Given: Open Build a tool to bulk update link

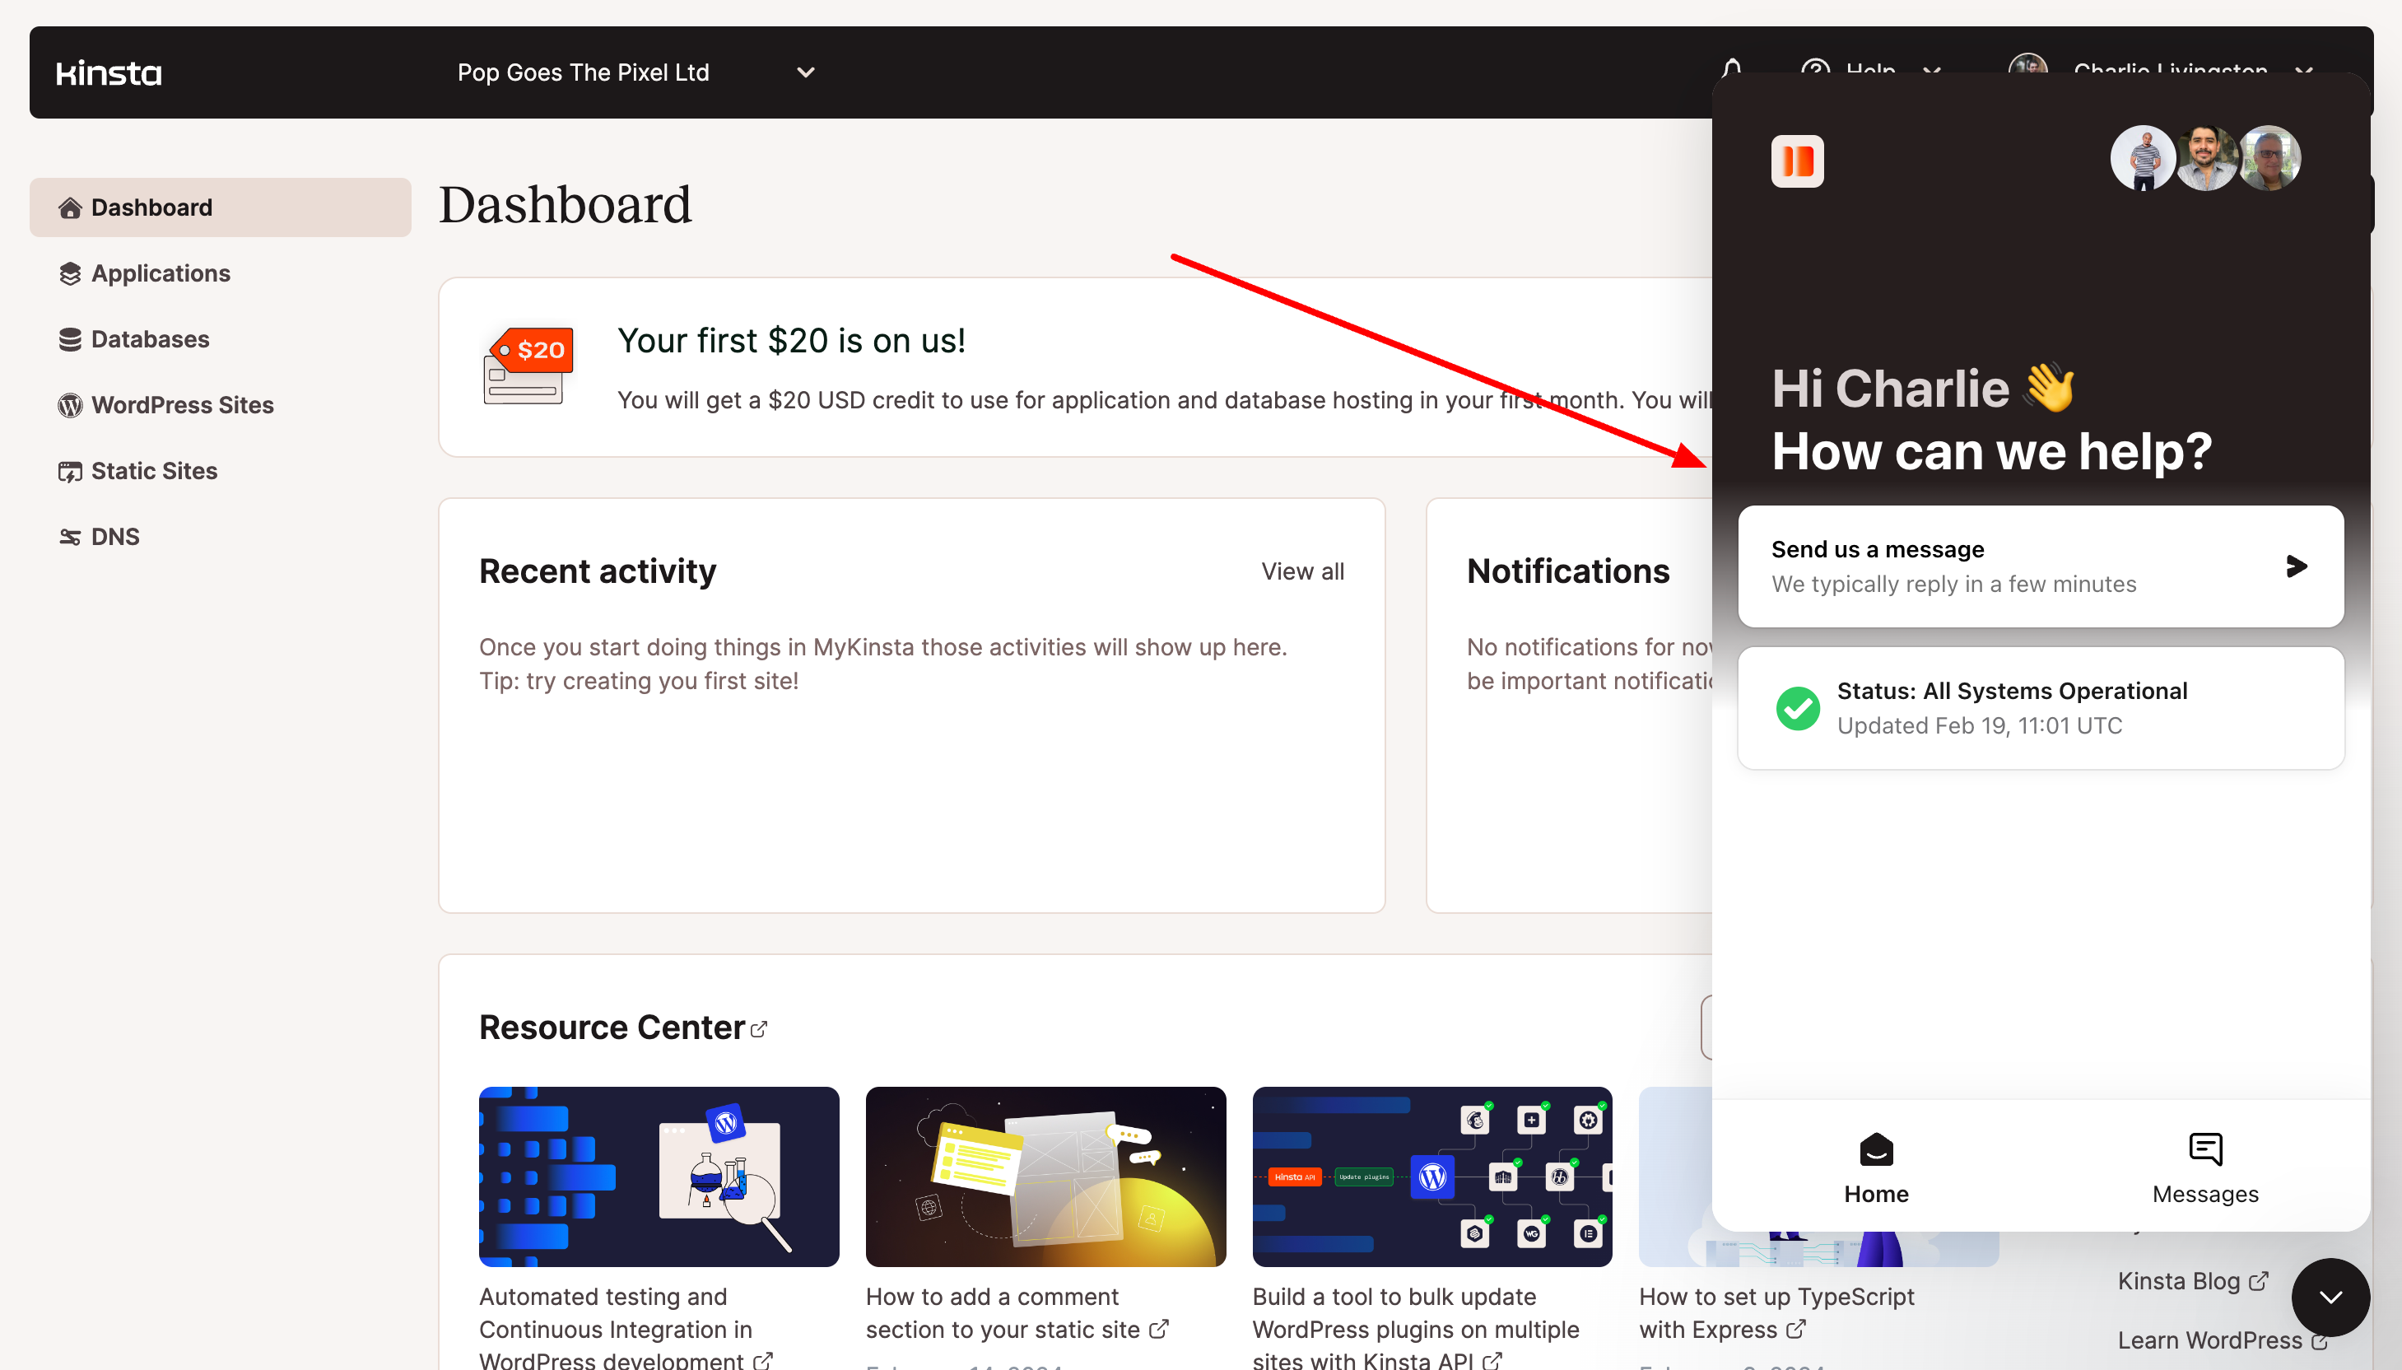Looking at the screenshot, I should tap(1415, 1329).
